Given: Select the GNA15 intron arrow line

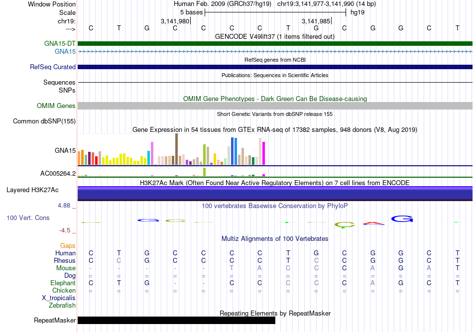Looking at the screenshot, I should pos(275,52).
